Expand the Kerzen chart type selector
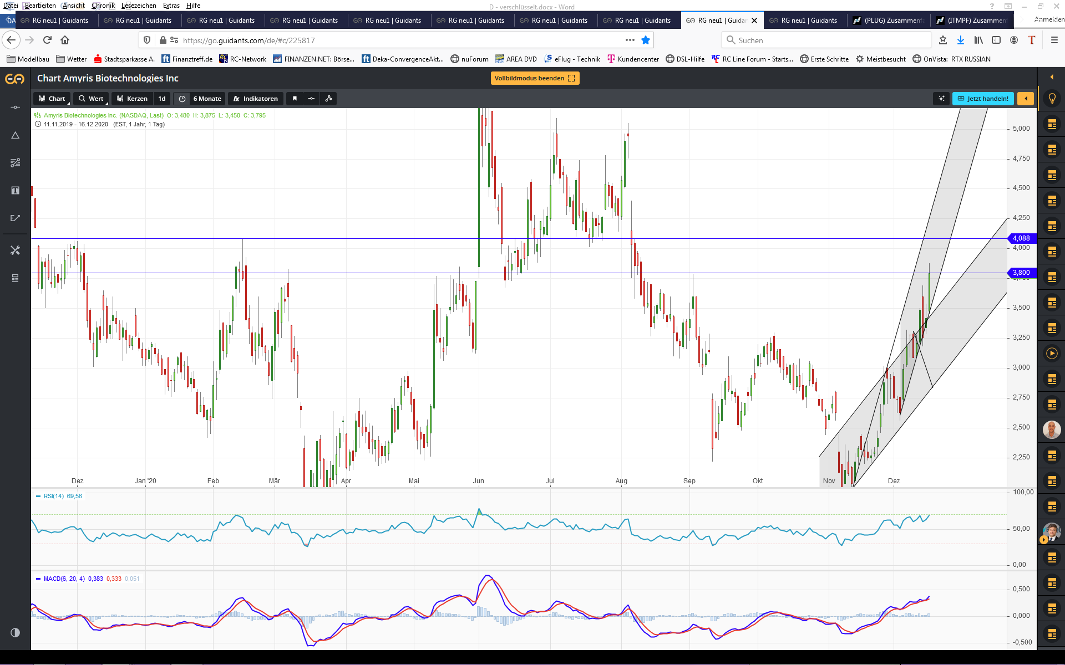The width and height of the screenshot is (1065, 665). click(132, 99)
